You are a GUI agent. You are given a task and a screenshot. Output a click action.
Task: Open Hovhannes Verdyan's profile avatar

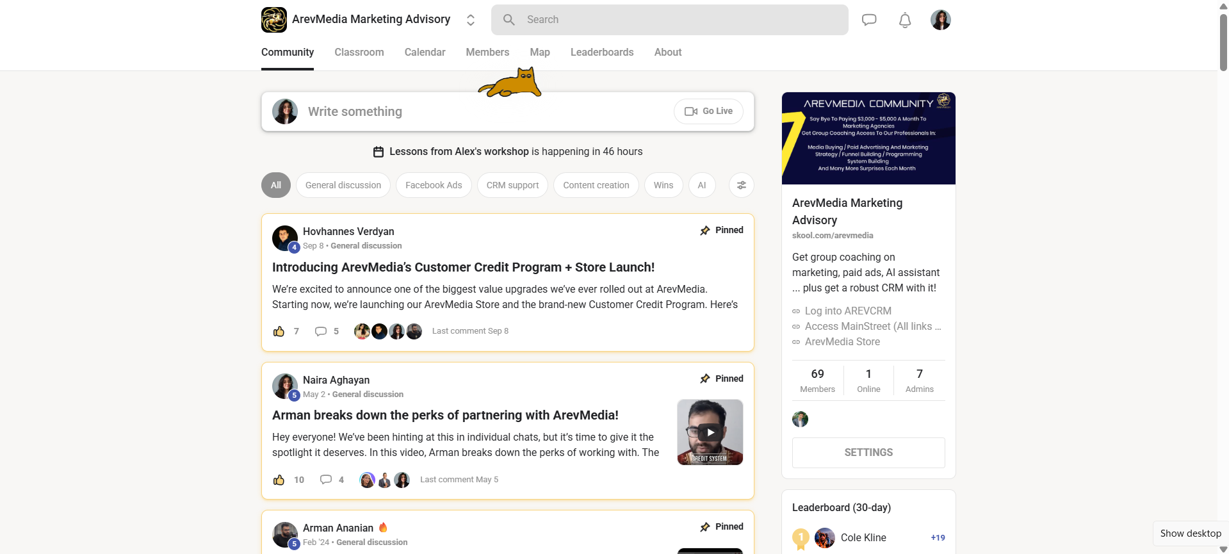point(285,238)
